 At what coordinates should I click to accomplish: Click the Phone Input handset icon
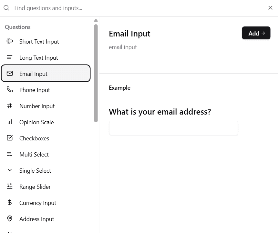coord(9,90)
